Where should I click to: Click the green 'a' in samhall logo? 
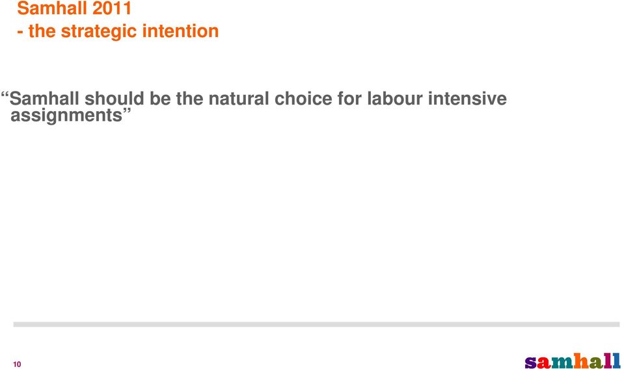(596, 363)
